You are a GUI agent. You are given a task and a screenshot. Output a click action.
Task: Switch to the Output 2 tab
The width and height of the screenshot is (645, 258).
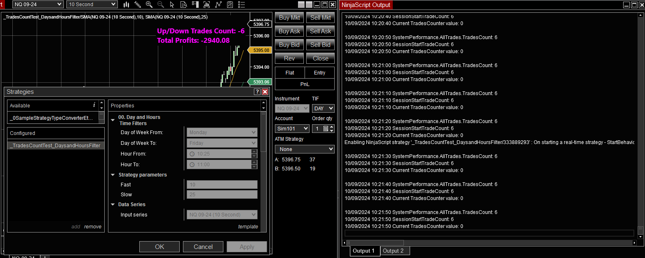394,251
